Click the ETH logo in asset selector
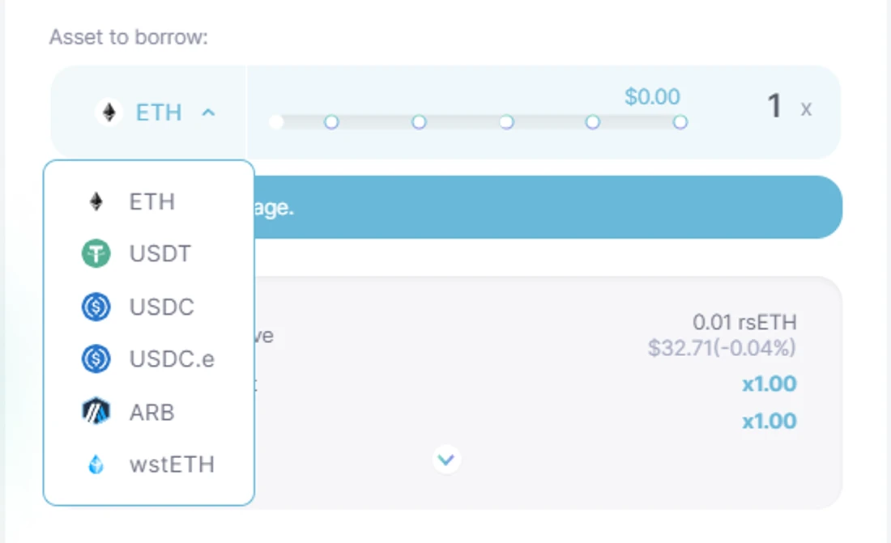This screenshot has height=543, width=891. [x=109, y=112]
